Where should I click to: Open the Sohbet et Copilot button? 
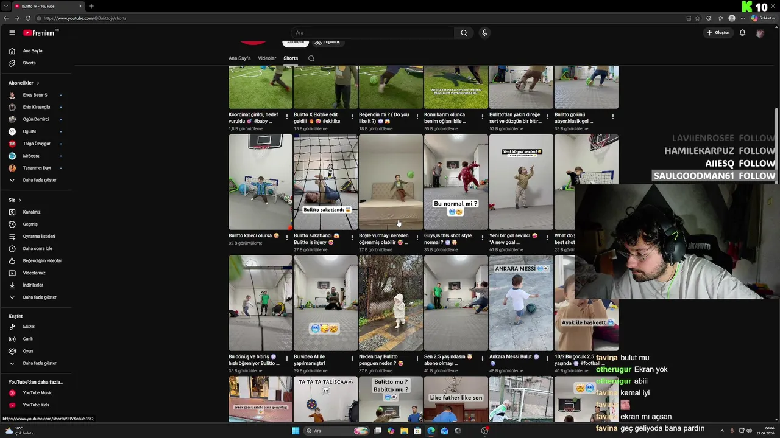pos(763,18)
